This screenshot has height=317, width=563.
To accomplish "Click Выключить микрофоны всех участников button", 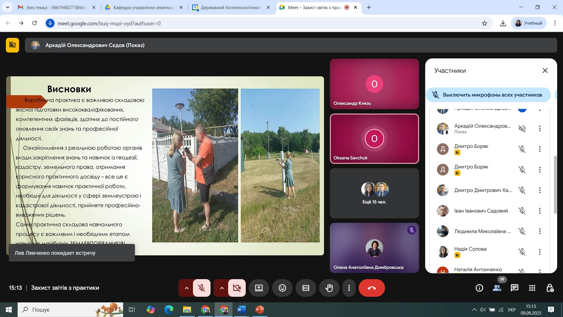I will (x=488, y=95).
